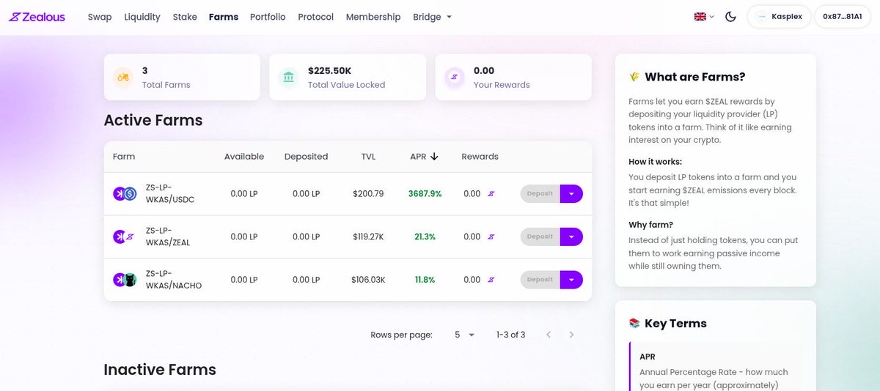Open the Rows per page dropdown

tap(464, 335)
